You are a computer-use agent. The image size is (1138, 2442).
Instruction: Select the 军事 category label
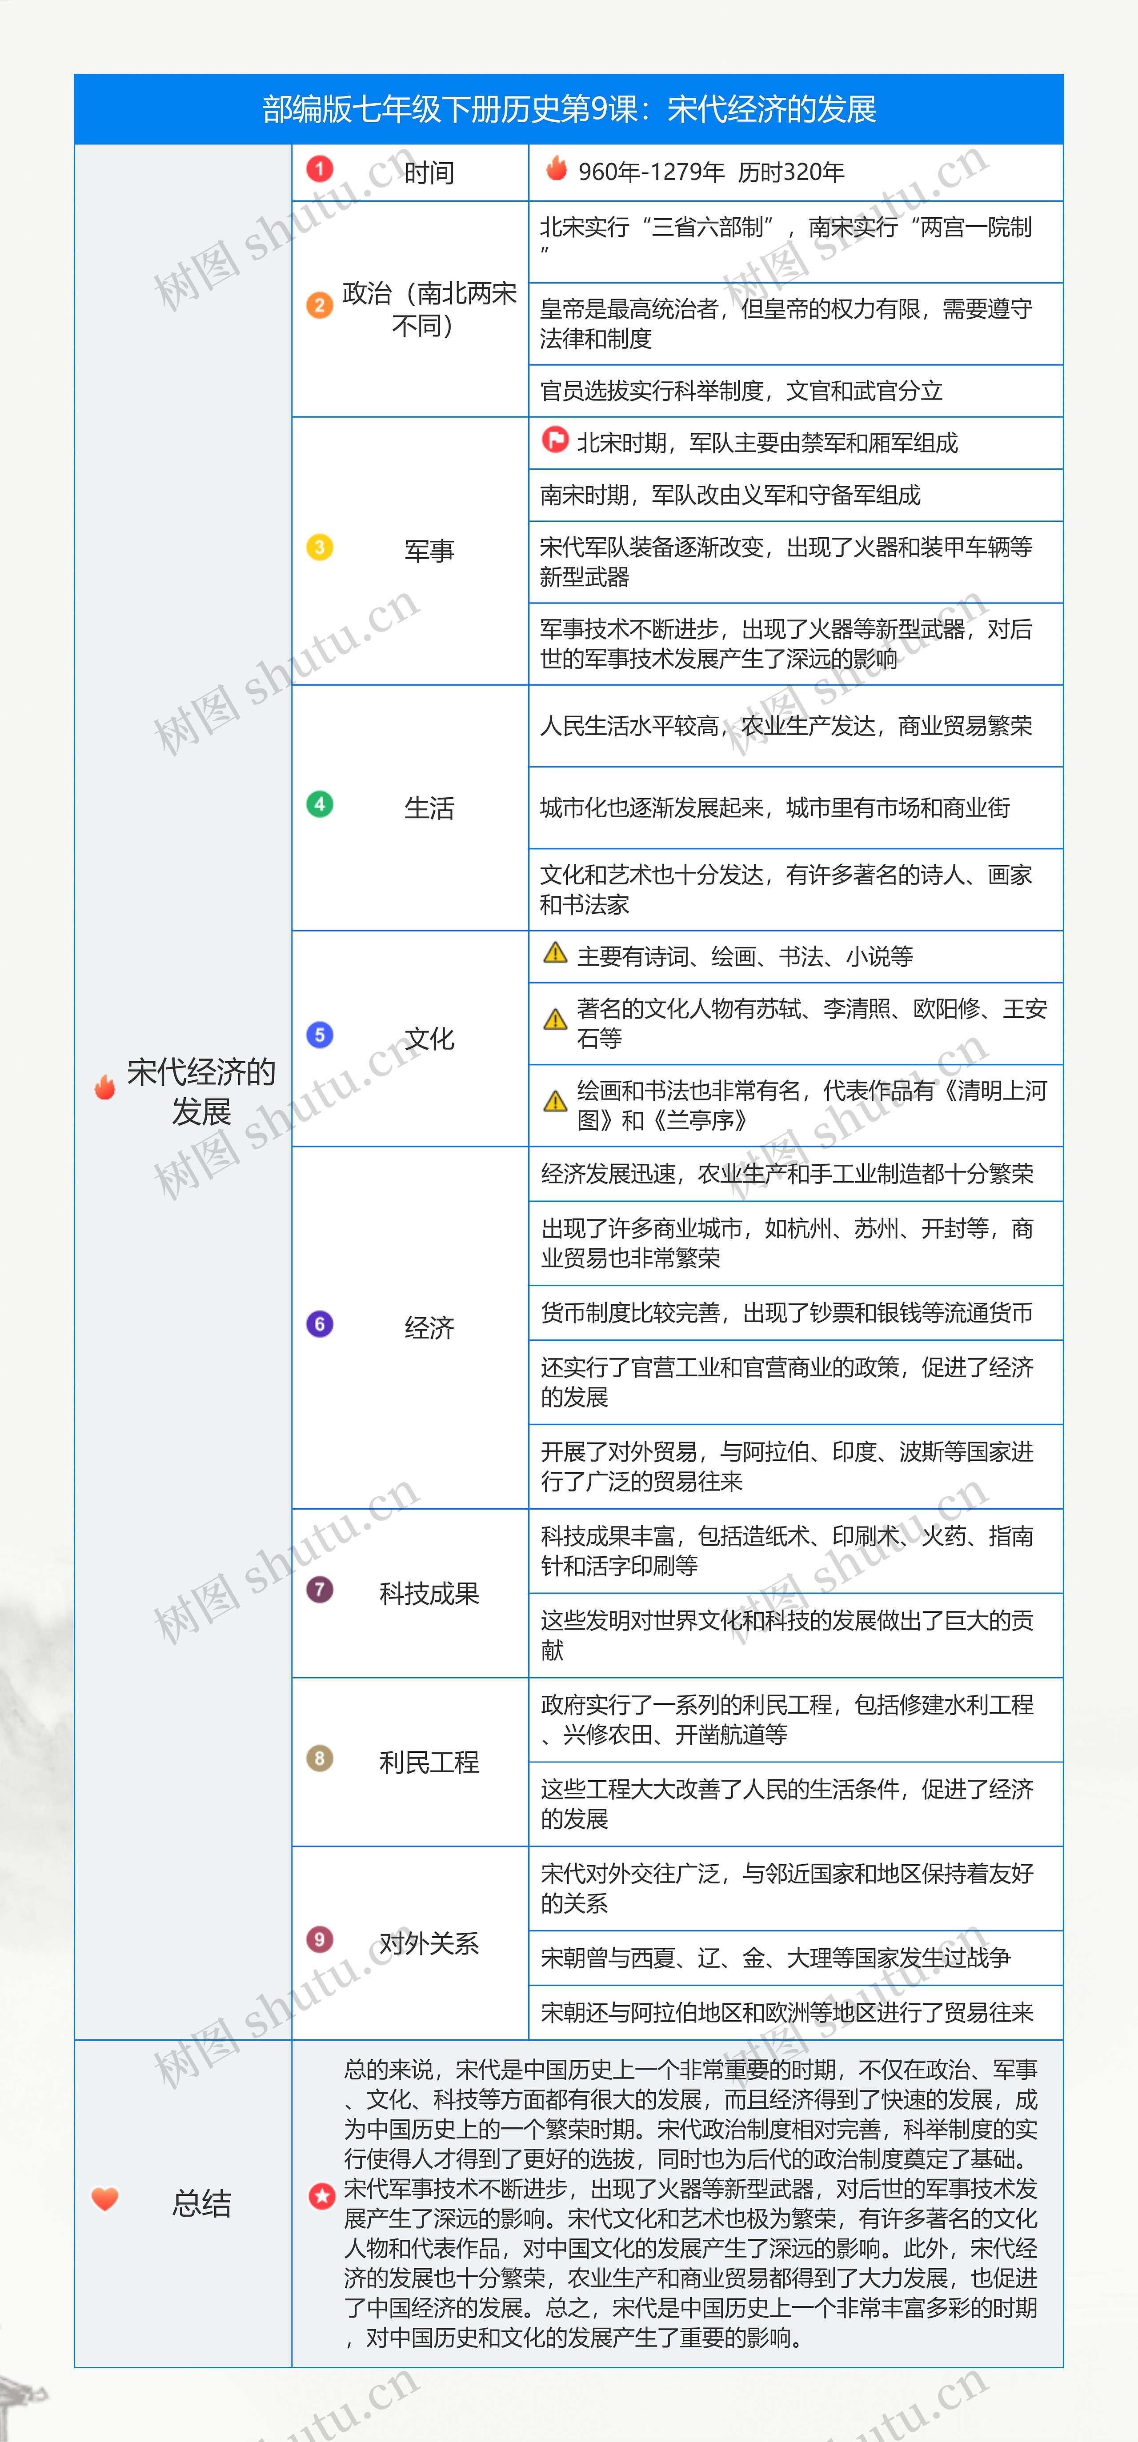pyautogui.click(x=429, y=551)
